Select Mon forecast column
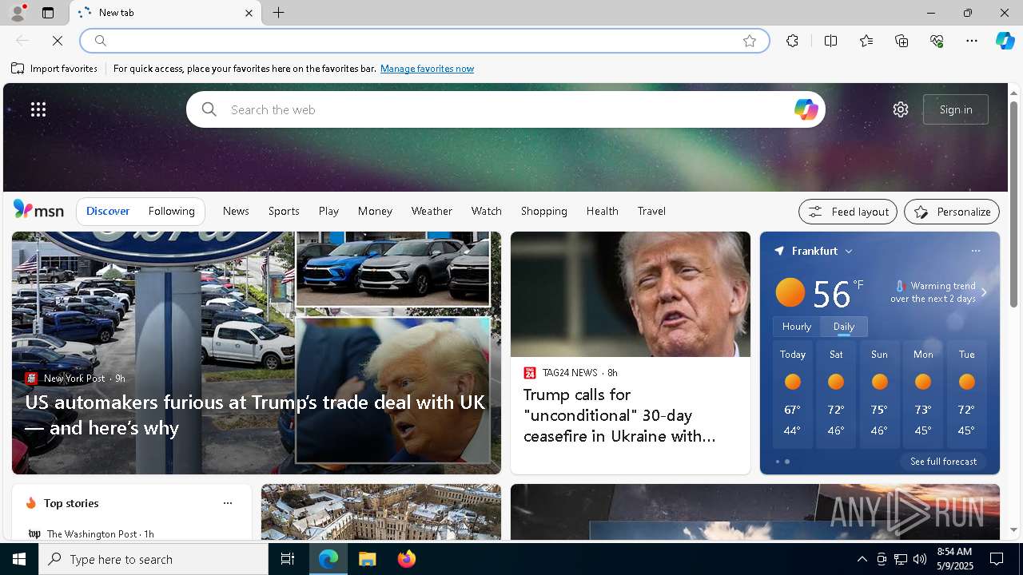Image resolution: width=1023 pixels, height=575 pixels. pyautogui.click(x=923, y=395)
